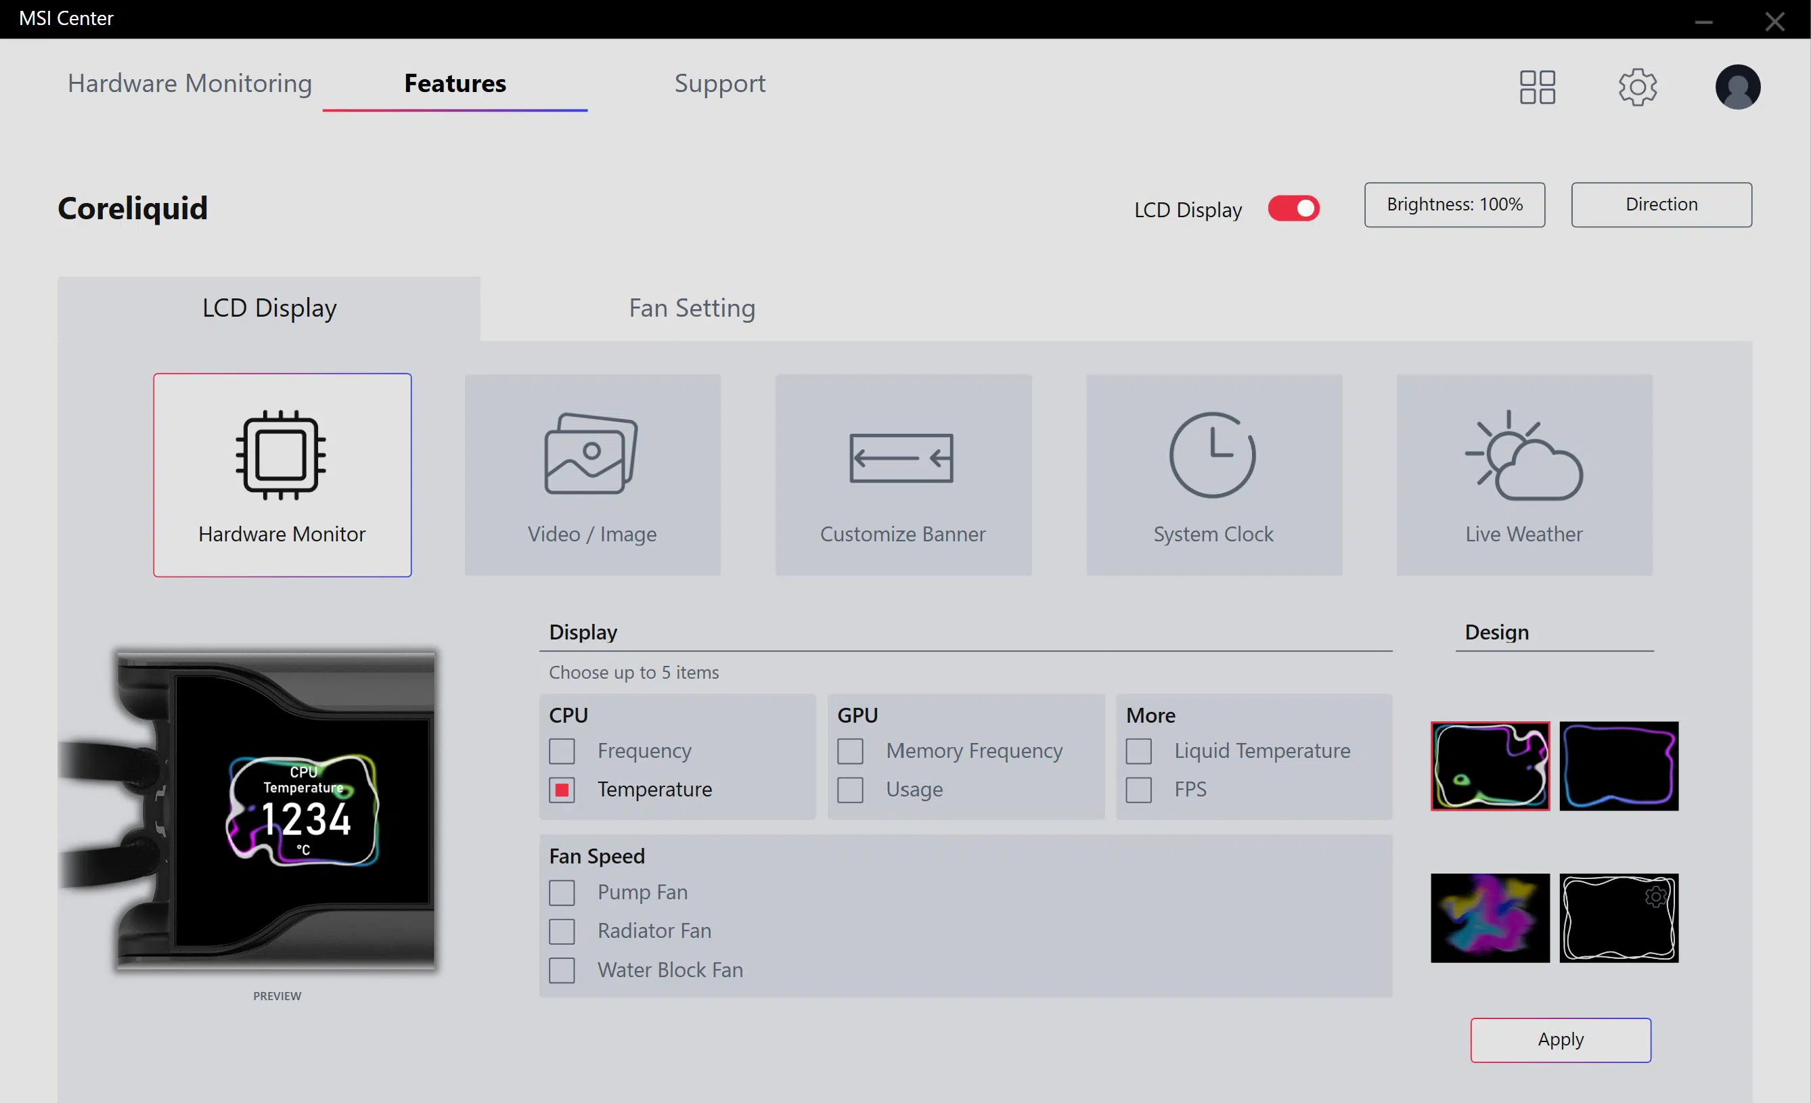Go to the Hardware Monitoring tab

[189, 84]
